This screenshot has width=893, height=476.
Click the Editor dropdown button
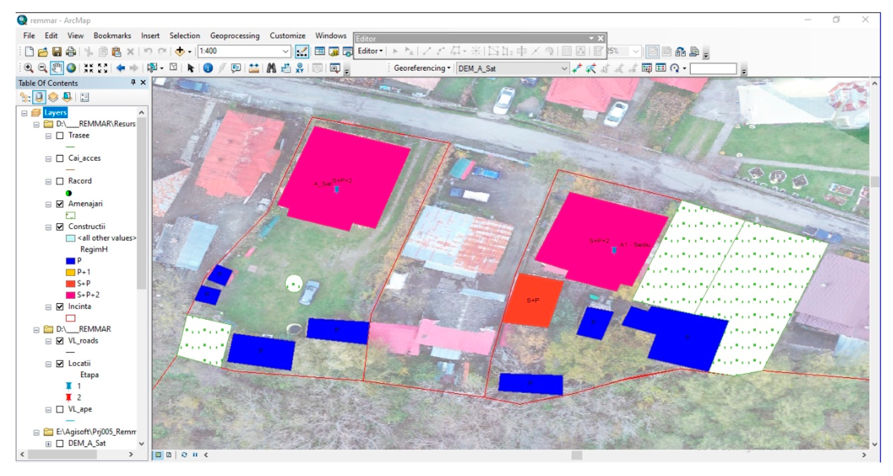tap(370, 51)
